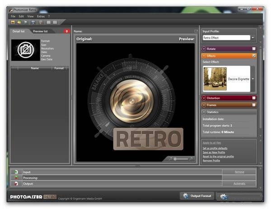
Task: Click the Output Format button
Action: point(197,196)
